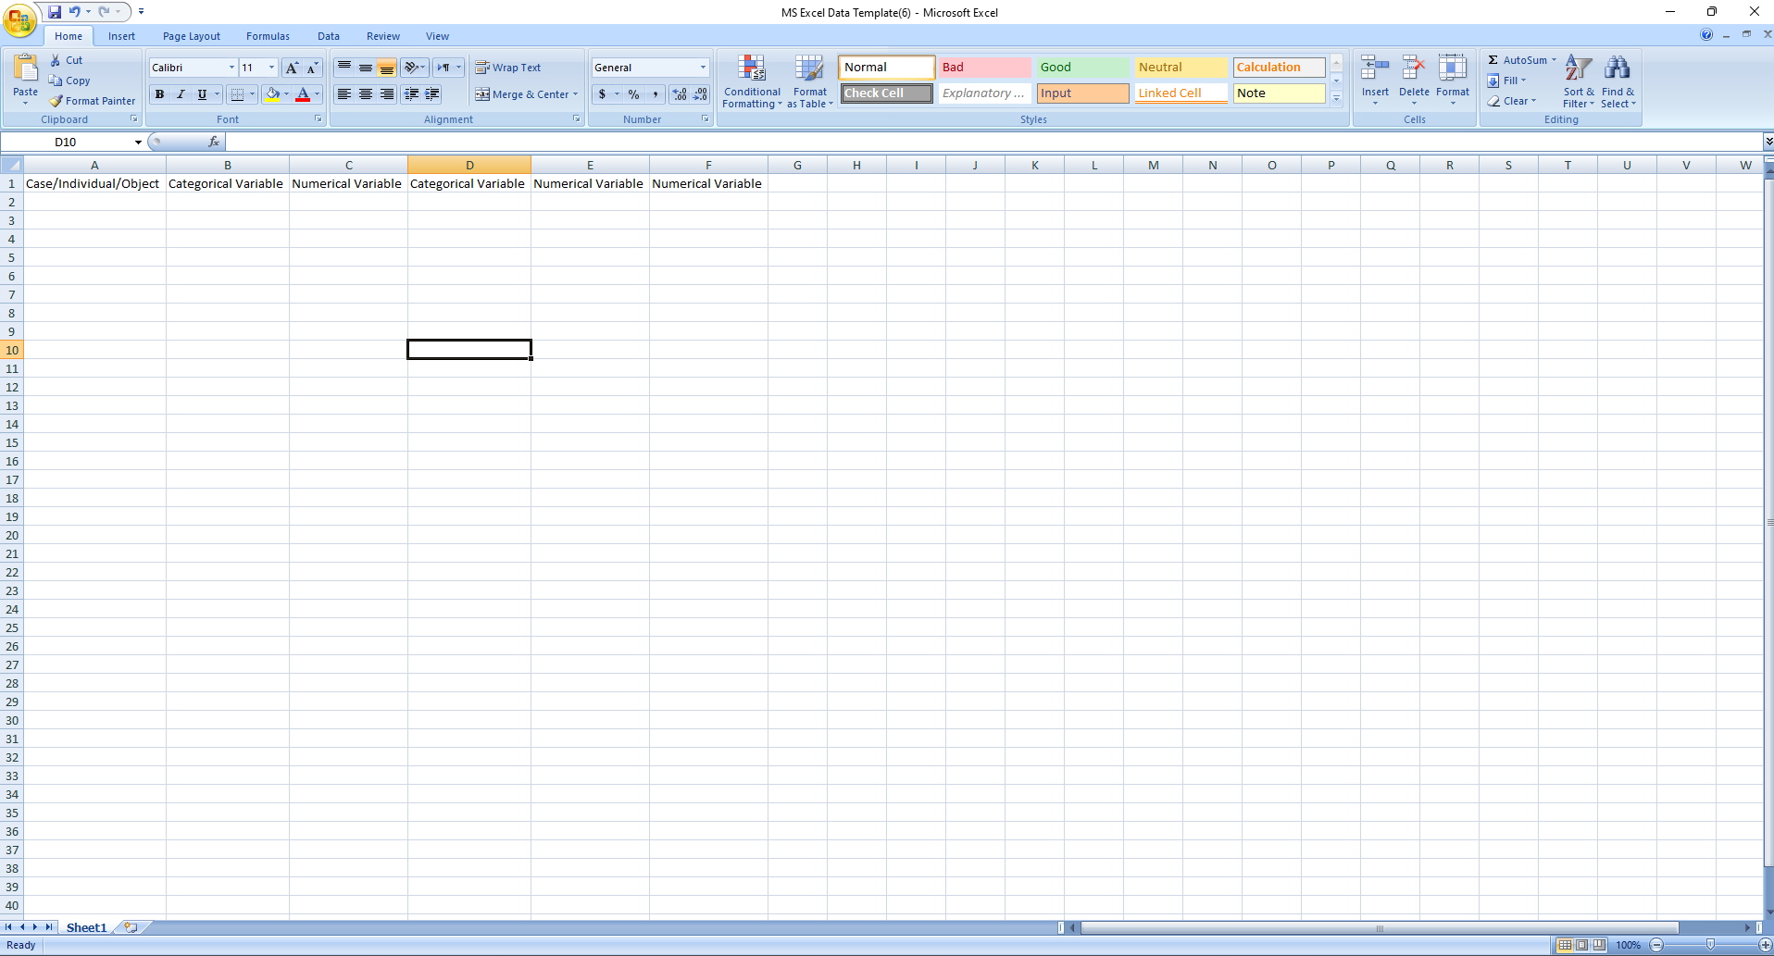Open the General number format dropdown
1774x956 pixels.
[x=703, y=68]
